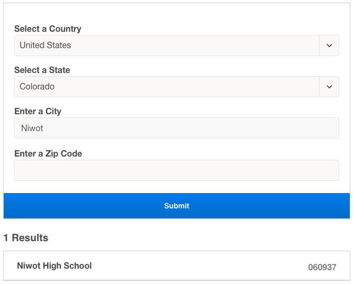Focus the city field containing Niwot
The height and width of the screenshot is (284, 354).
(176, 128)
